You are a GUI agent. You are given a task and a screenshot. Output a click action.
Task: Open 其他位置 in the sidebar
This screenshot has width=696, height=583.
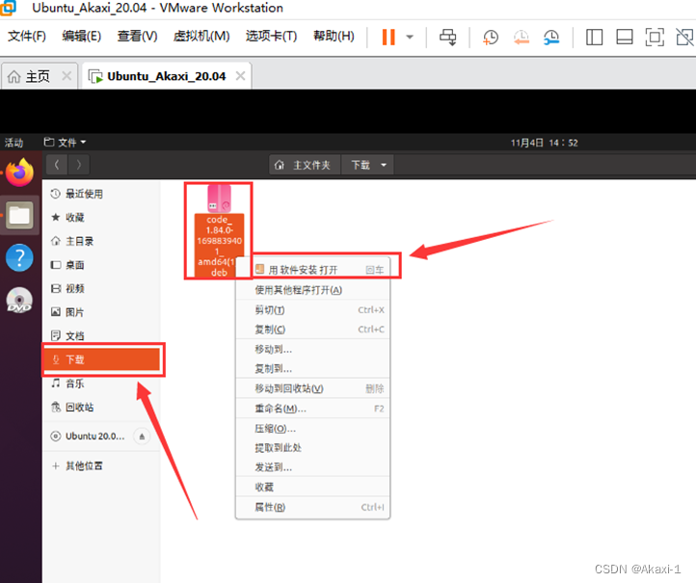[101, 465]
